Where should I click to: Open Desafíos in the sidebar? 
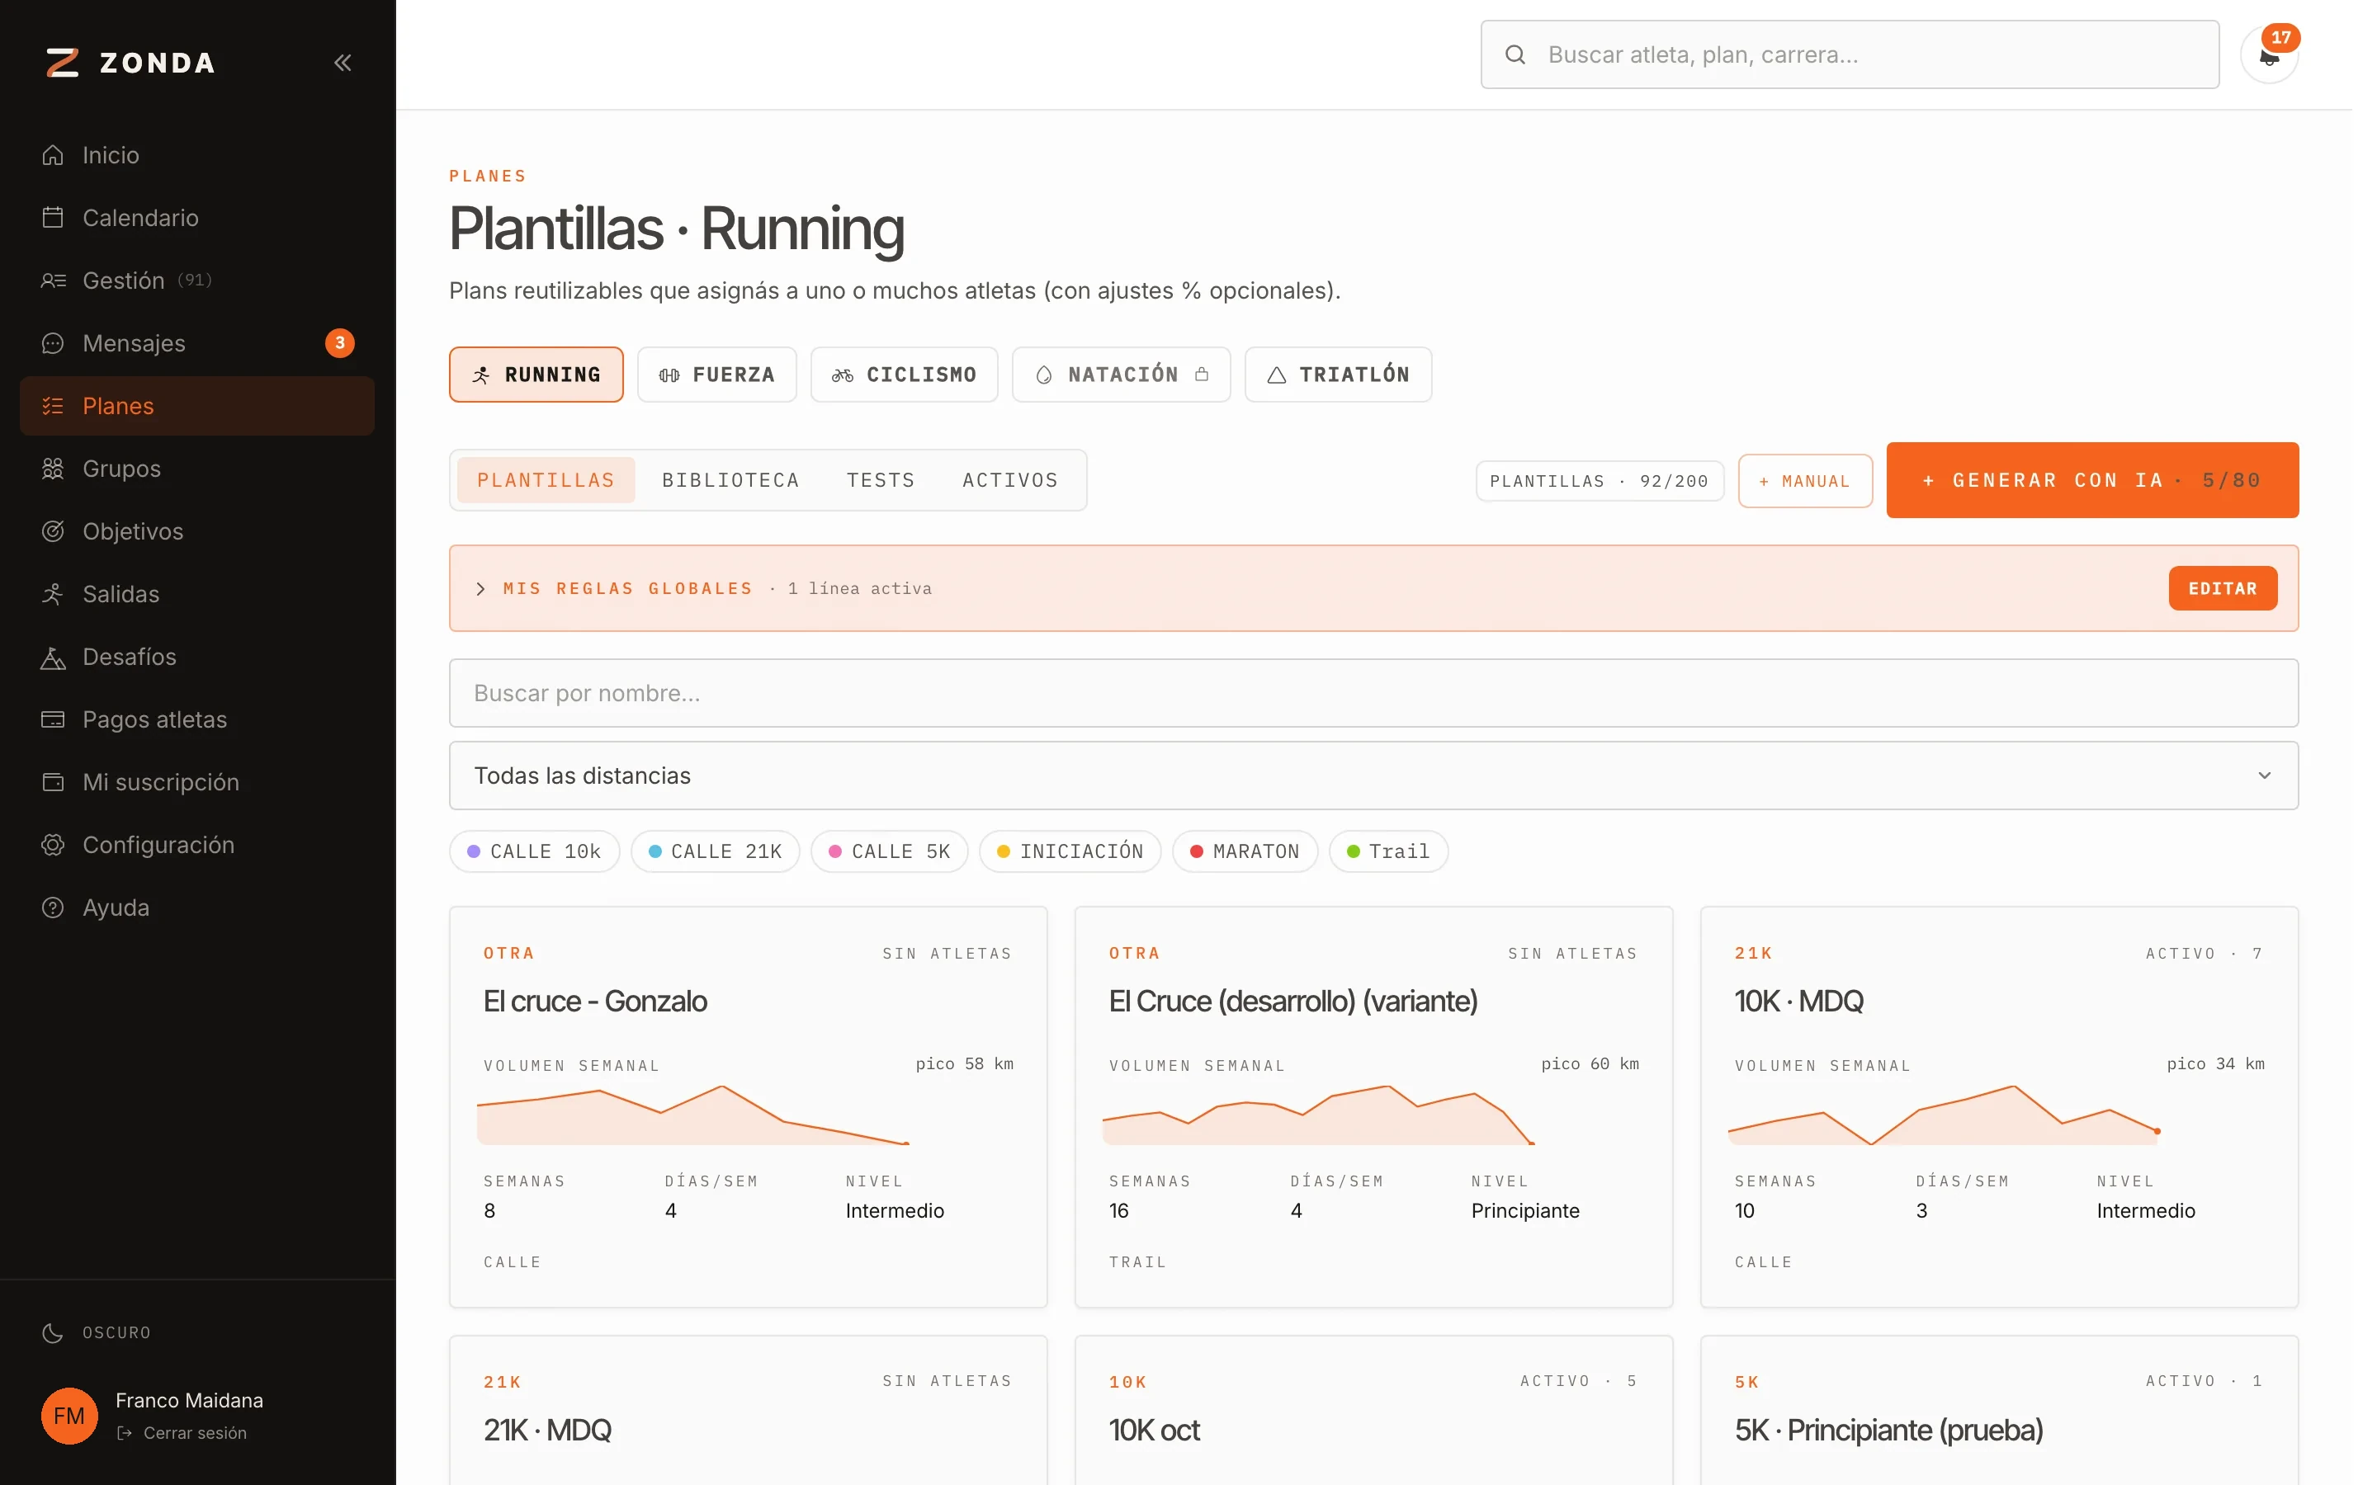(x=196, y=657)
